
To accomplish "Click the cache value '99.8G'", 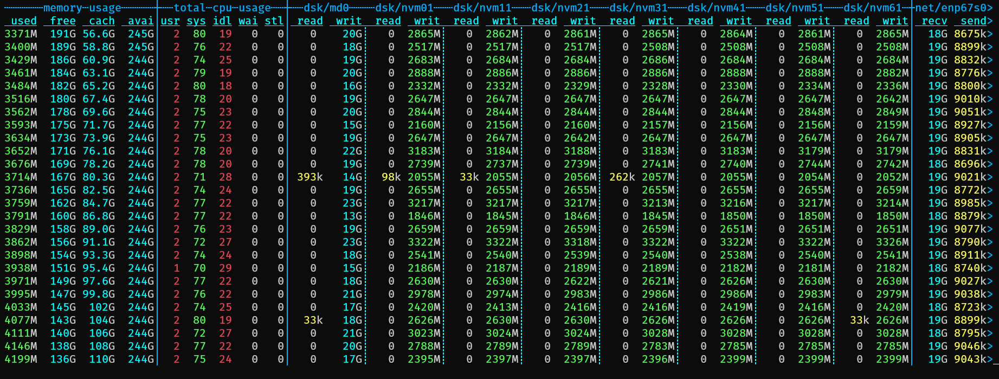I will pyautogui.click(x=99, y=294).
